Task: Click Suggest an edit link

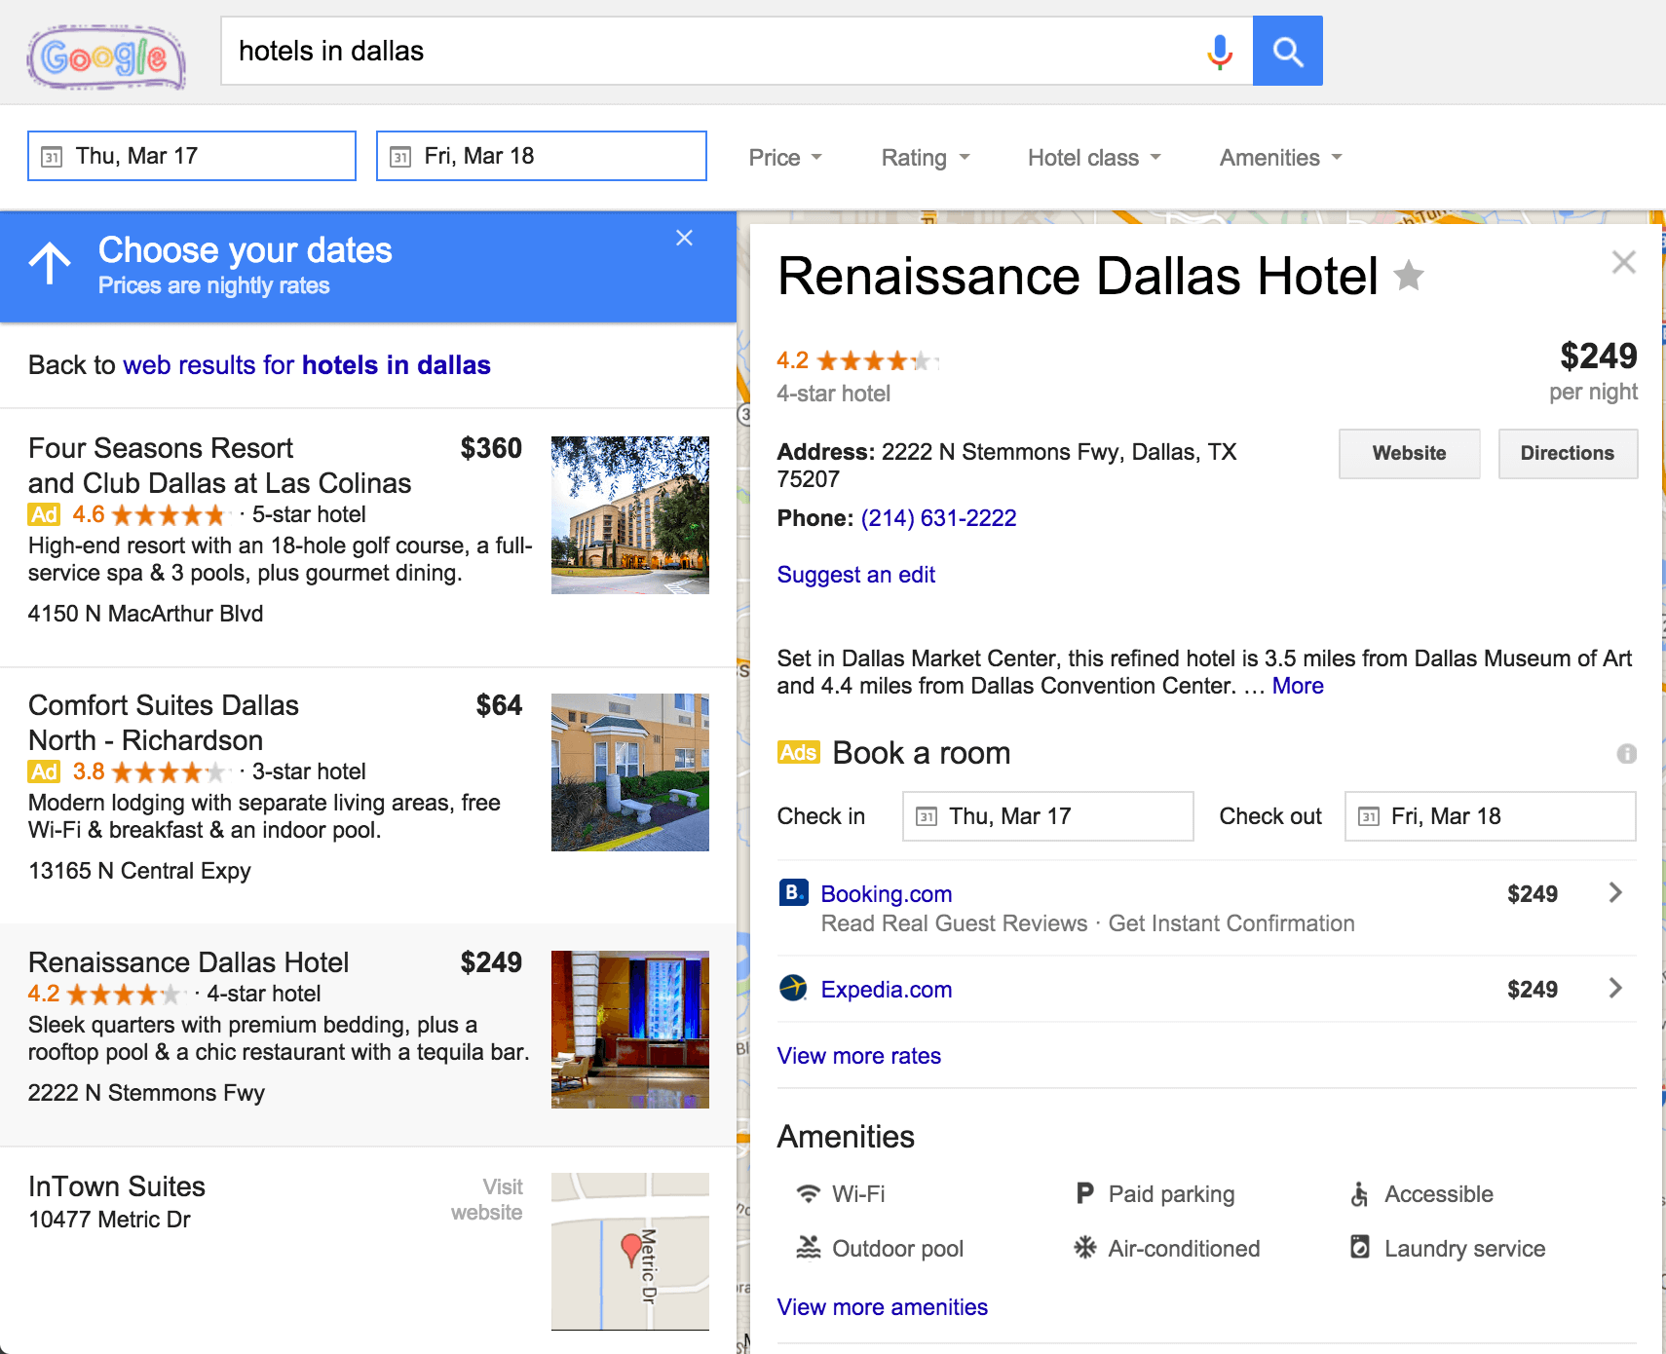Action: click(x=855, y=575)
